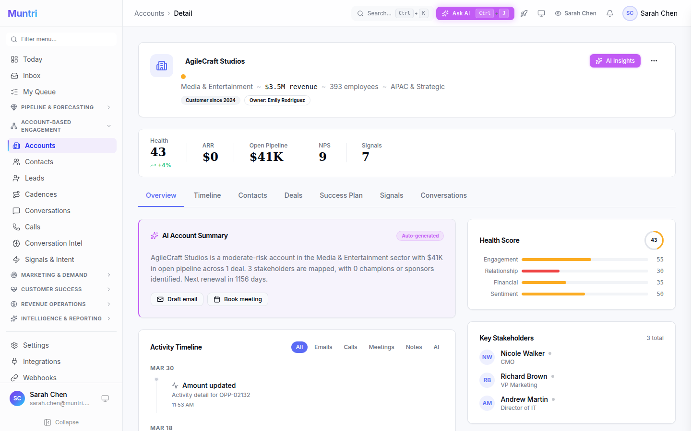Open notifications via the bell icon
Viewport: 691px width, 431px height.
point(609,13)
